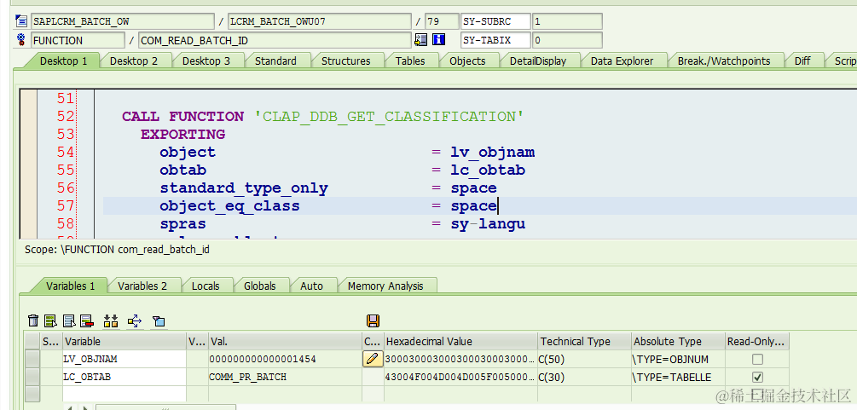Click the green table icon next to trash
Image resolution: width=857 pixels, height=410 pixels.
coord(51,320)
